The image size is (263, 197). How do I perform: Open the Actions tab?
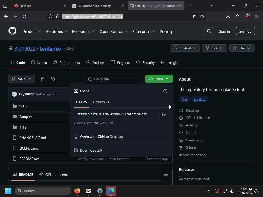click(95, 63)
